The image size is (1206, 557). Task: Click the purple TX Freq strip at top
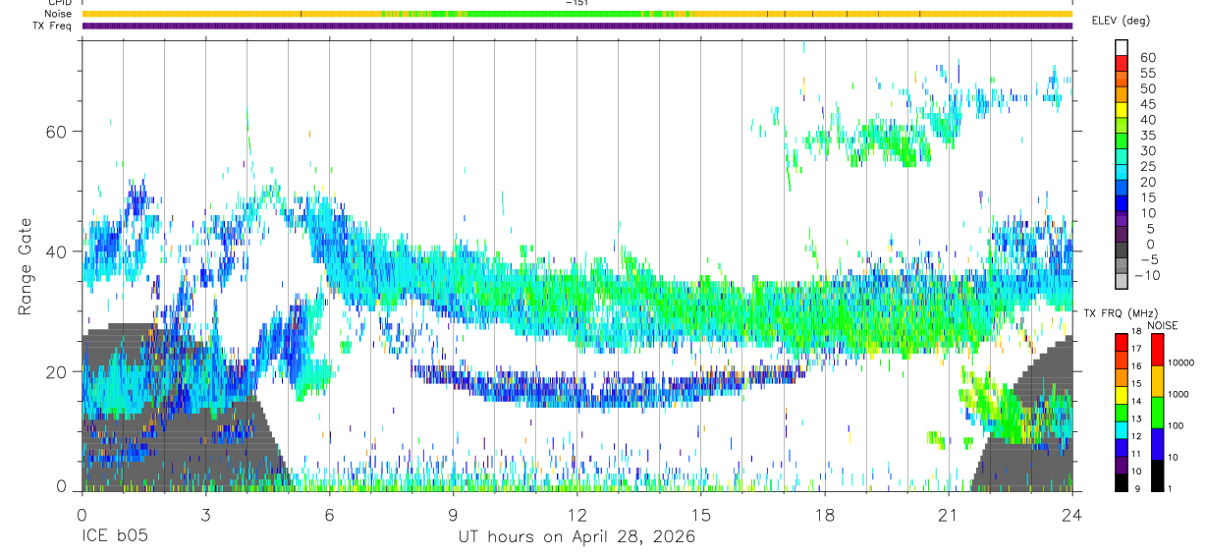pos(576,26)
